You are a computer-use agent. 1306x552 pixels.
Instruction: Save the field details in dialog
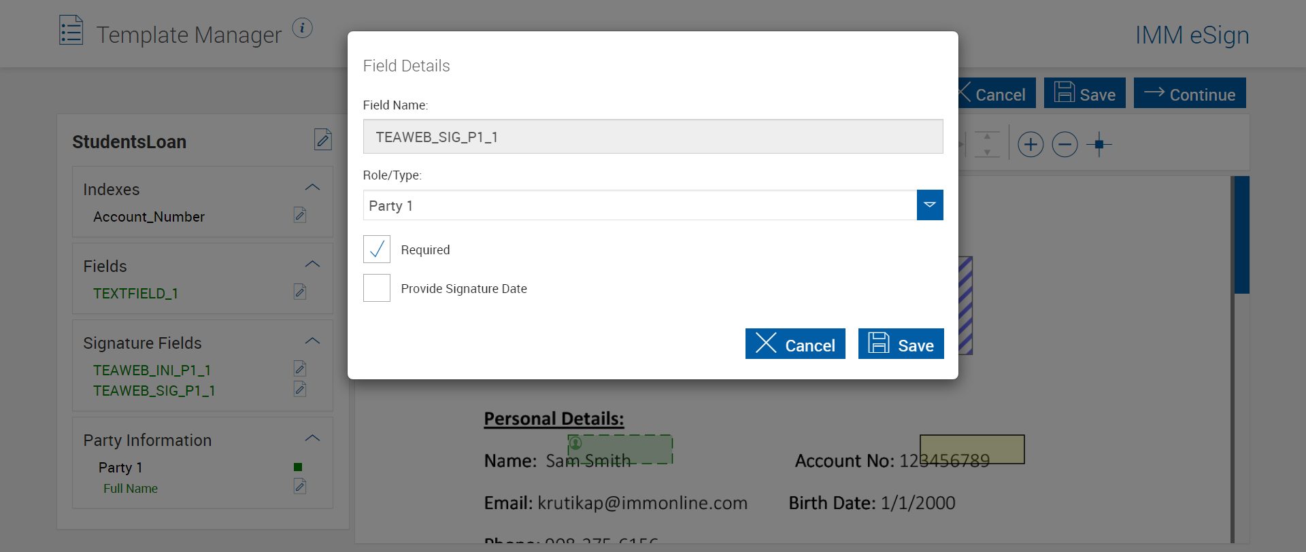(901, 344)
